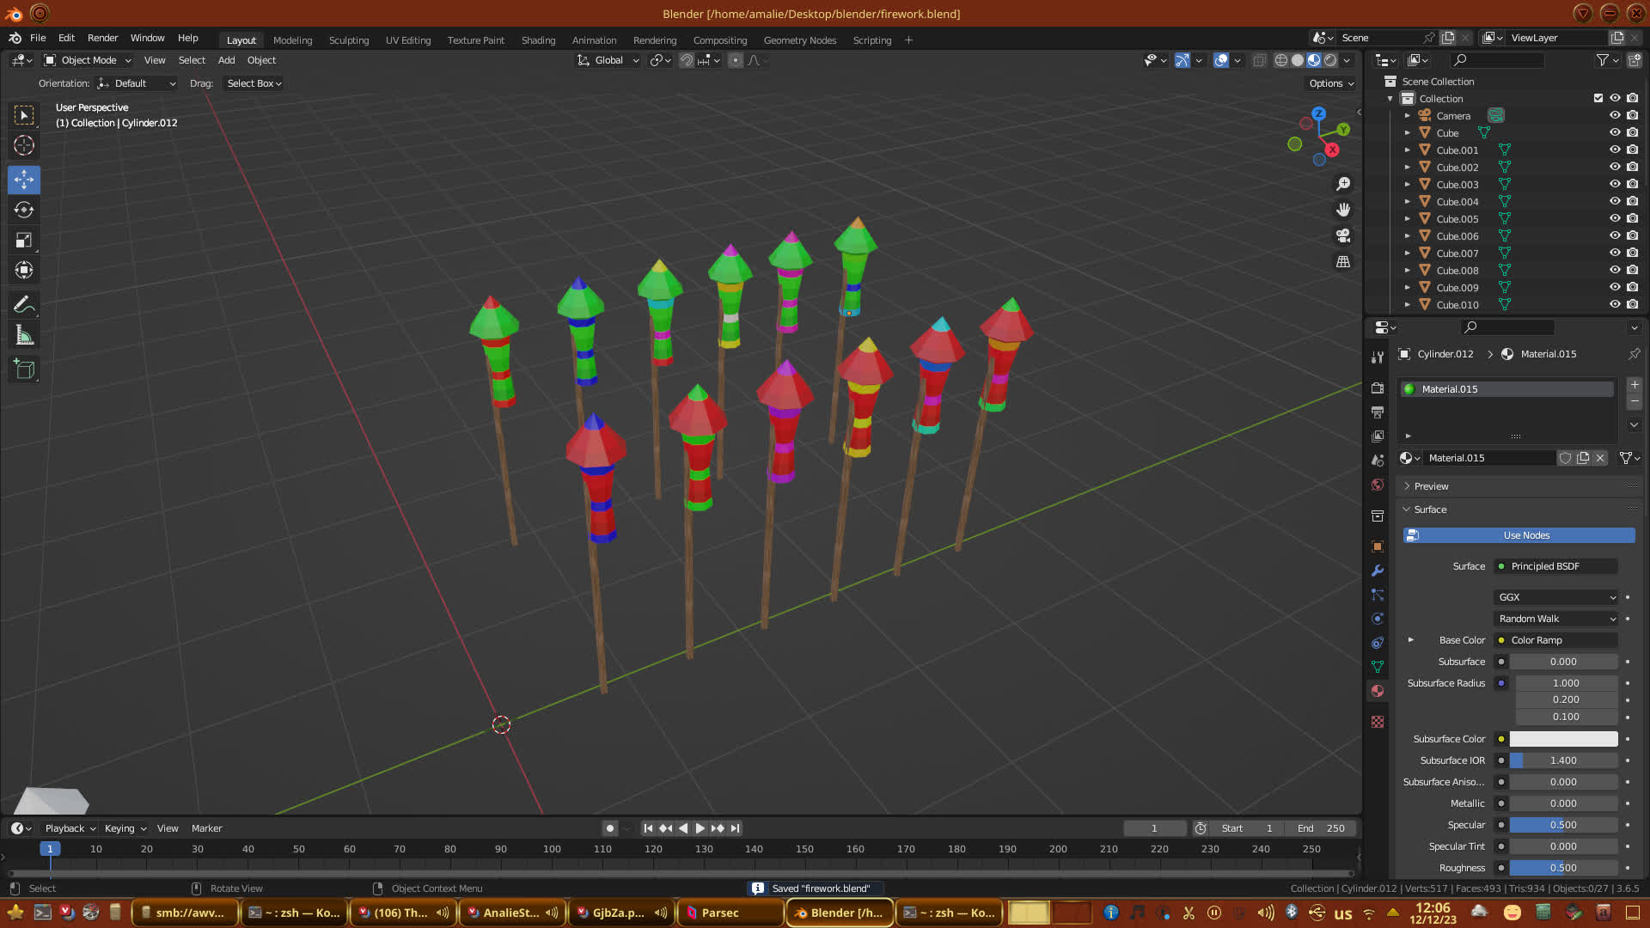Viewport: 1650px width, 928px height.
Task: Toggle camera view in the viewport
Action: (1343, 235)
